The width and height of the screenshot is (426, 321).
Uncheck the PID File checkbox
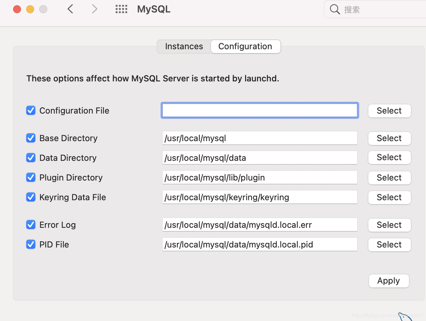[x=31, y=245]
